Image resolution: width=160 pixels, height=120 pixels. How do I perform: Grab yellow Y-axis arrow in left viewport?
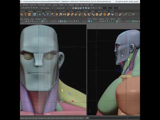(x=62, y=90)
